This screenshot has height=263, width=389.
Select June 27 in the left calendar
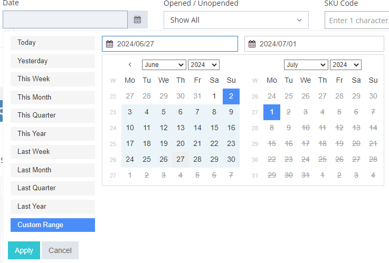[x=181, y=160]
